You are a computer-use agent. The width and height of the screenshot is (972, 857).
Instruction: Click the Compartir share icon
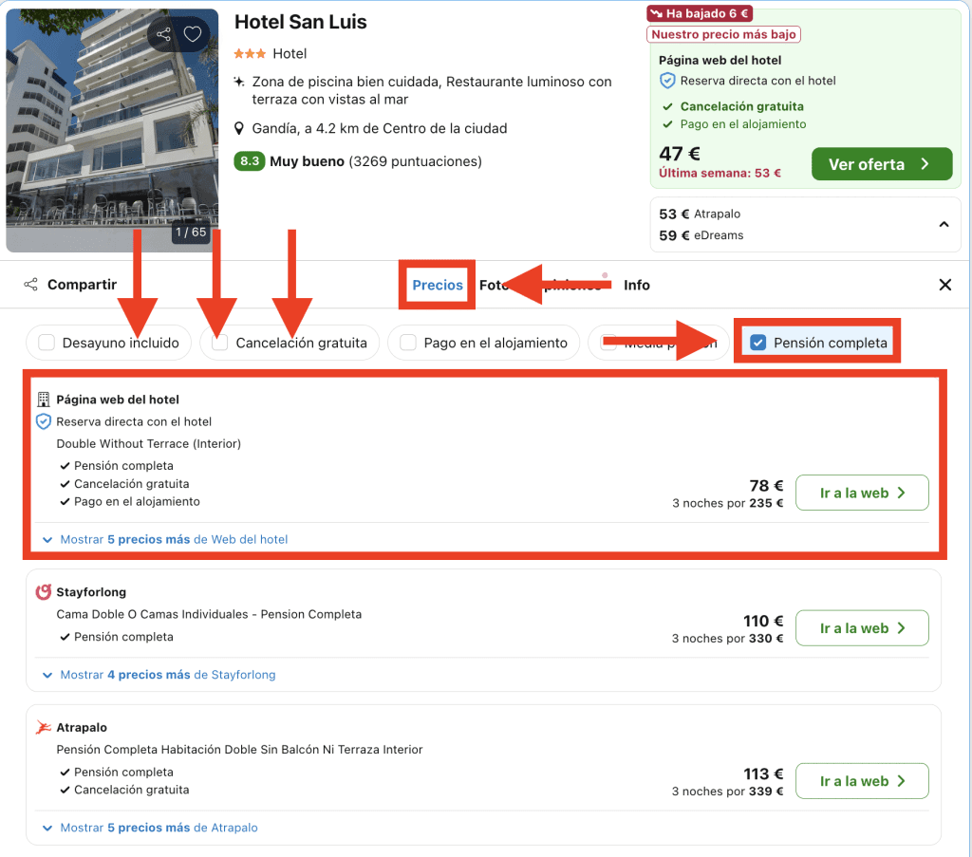[x=31, y=285]
